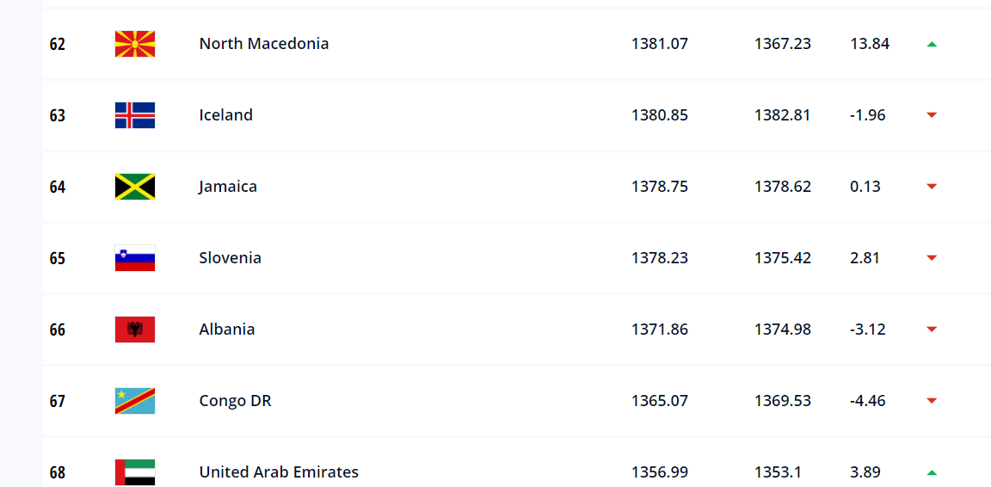Click the Jamaica flag icon
Viewport: 991px width, 487px height.
click(134, 187)
